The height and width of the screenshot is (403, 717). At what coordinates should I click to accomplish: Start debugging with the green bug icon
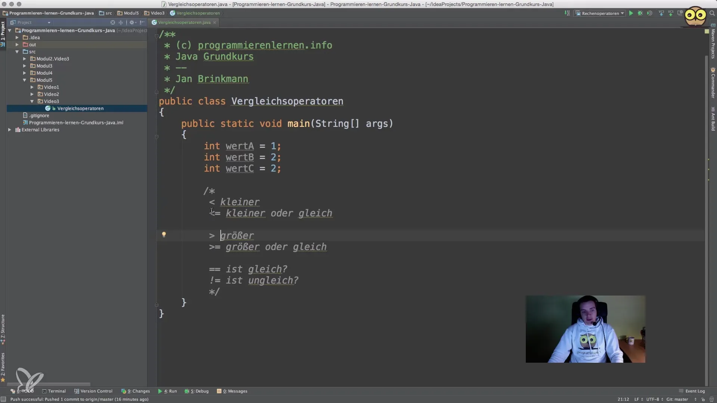640,13
